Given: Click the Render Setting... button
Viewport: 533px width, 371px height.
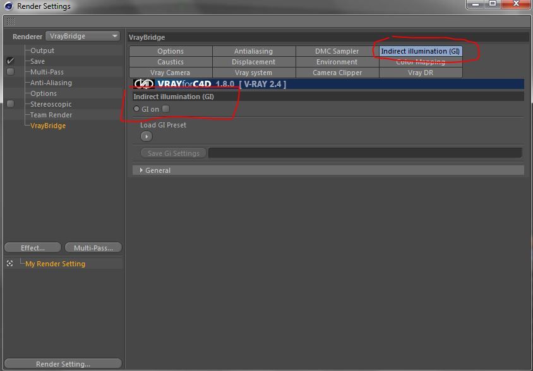Looking at the screenshot, I should pyautogui.click(x=63, y=363).
